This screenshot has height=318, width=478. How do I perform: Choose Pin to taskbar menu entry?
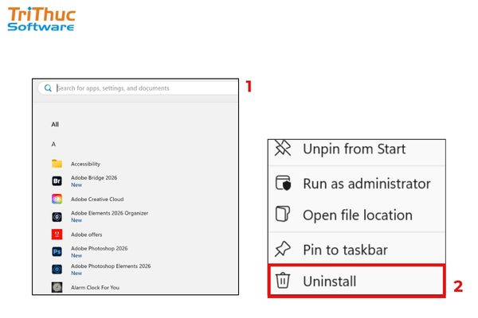pyautogui.click(x=357, y=250)
